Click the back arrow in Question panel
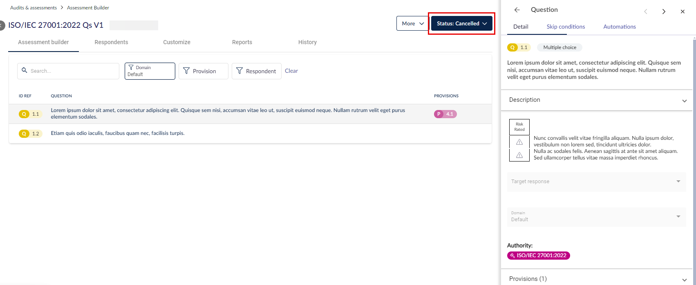 pyautogui.click(x=517, y=10)
